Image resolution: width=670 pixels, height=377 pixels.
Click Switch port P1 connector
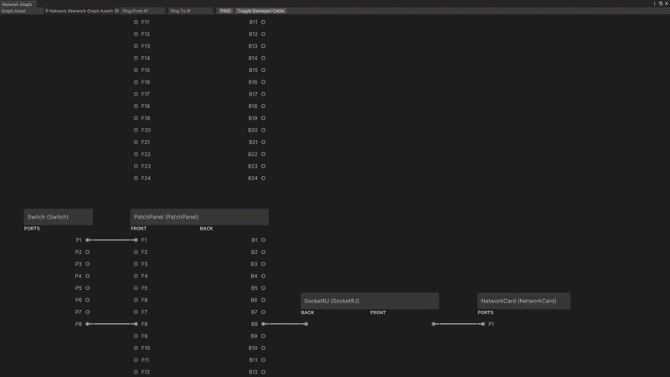coord(87,240)
